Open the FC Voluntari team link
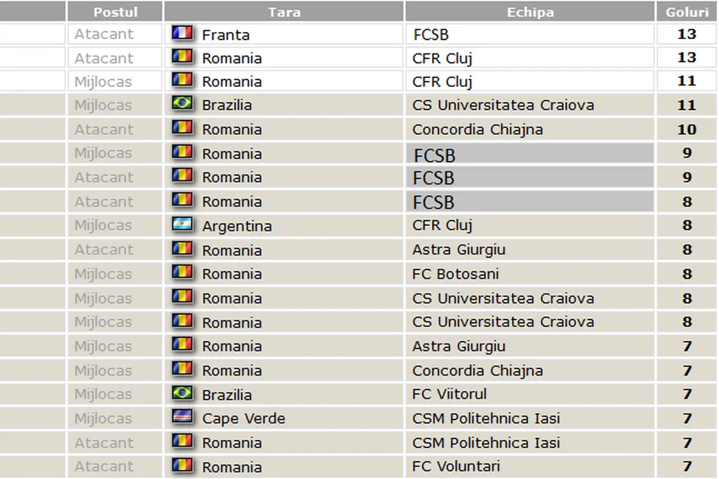This screenshot has width=719, height=479. (x=456, y=467)
